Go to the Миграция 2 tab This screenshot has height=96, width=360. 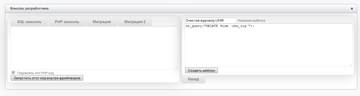click(135, 22)
